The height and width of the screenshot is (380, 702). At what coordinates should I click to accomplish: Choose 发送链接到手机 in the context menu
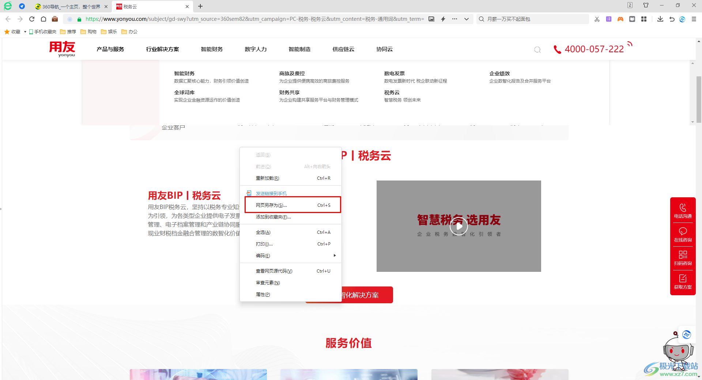pyautogui.click(x=291, y=194)
